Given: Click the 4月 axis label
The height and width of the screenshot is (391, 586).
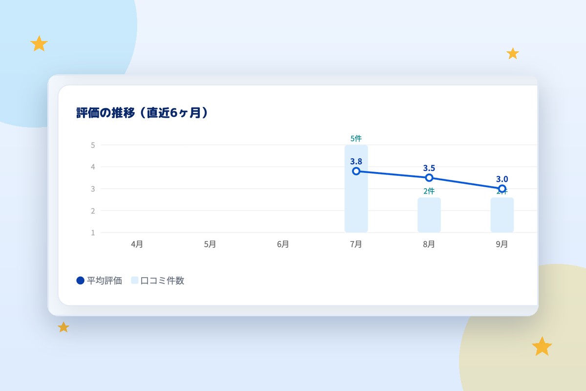Looking at the screenshot, I should point(137,244).
